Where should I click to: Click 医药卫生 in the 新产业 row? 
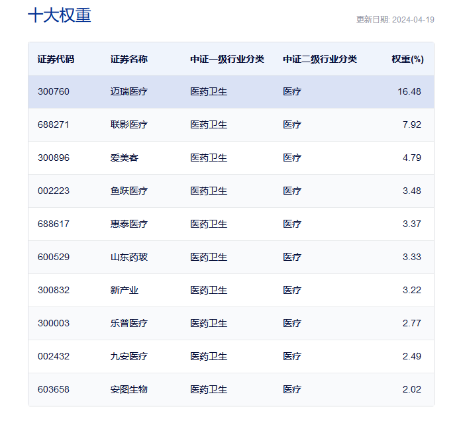pos(209,290)
